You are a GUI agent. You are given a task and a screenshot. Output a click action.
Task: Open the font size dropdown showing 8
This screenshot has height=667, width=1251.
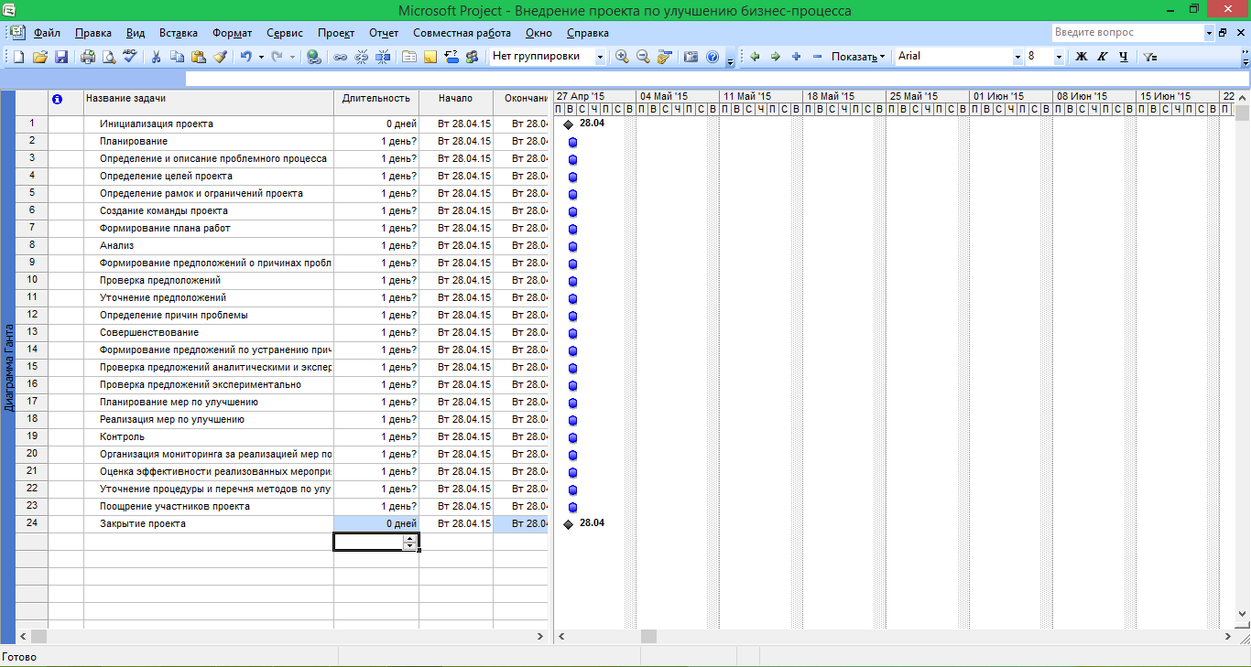[1060, 57]
